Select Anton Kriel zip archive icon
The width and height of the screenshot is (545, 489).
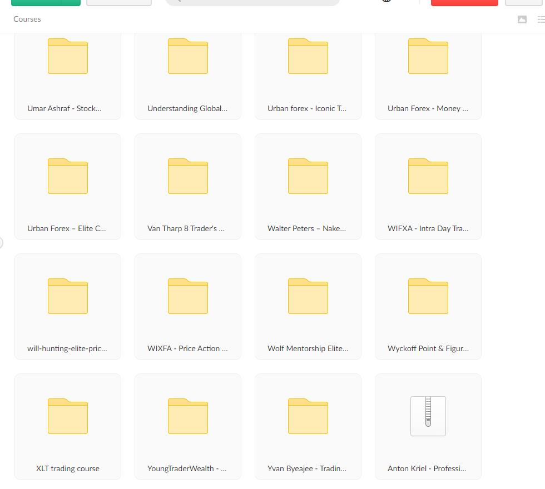click(x=428, y=416)
